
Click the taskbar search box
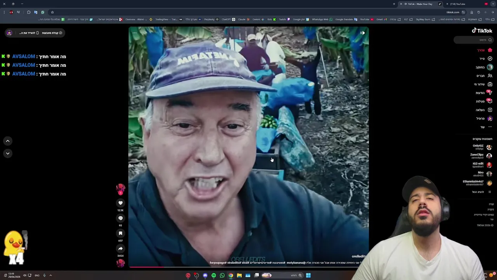click(x=283, y=275)
